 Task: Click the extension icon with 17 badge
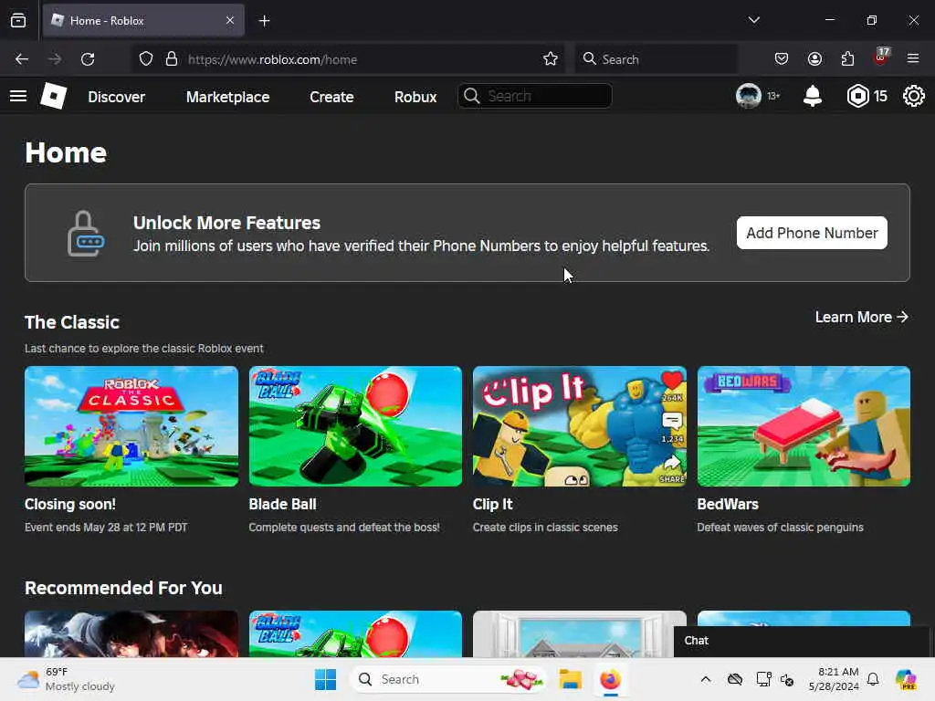tap(881, 58)
